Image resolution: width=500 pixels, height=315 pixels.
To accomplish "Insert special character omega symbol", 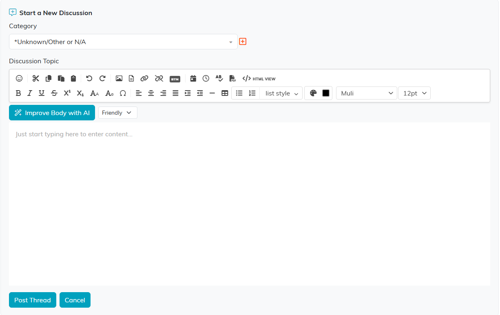I will tap(123, 93).
